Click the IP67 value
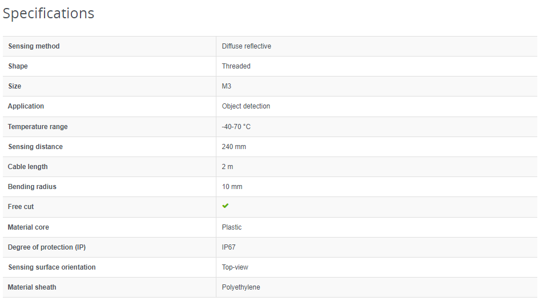This screenshot has width=543, height=301. 228,247
